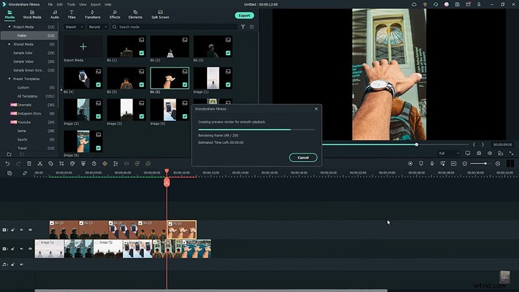Click the red playhead marker on the ruler

pyautogui.click(x=167, y=171)
